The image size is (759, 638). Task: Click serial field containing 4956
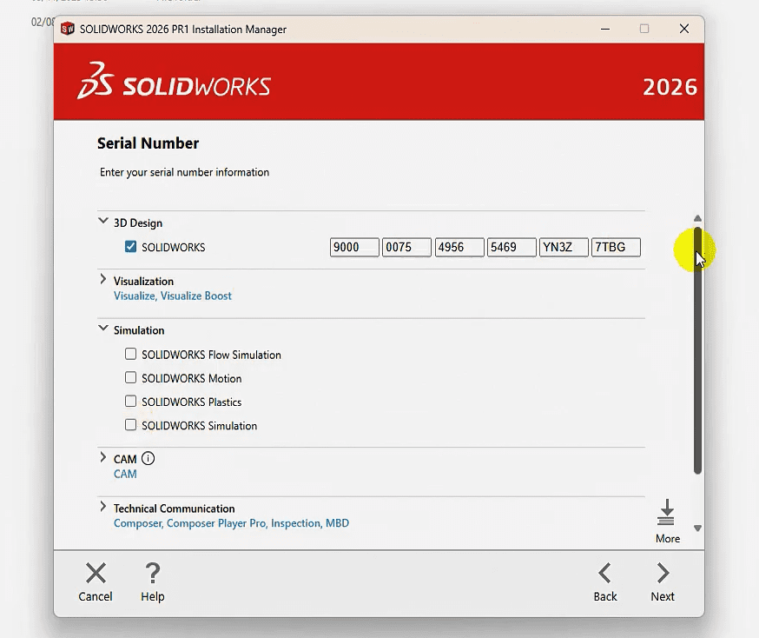tap(459, 247)
